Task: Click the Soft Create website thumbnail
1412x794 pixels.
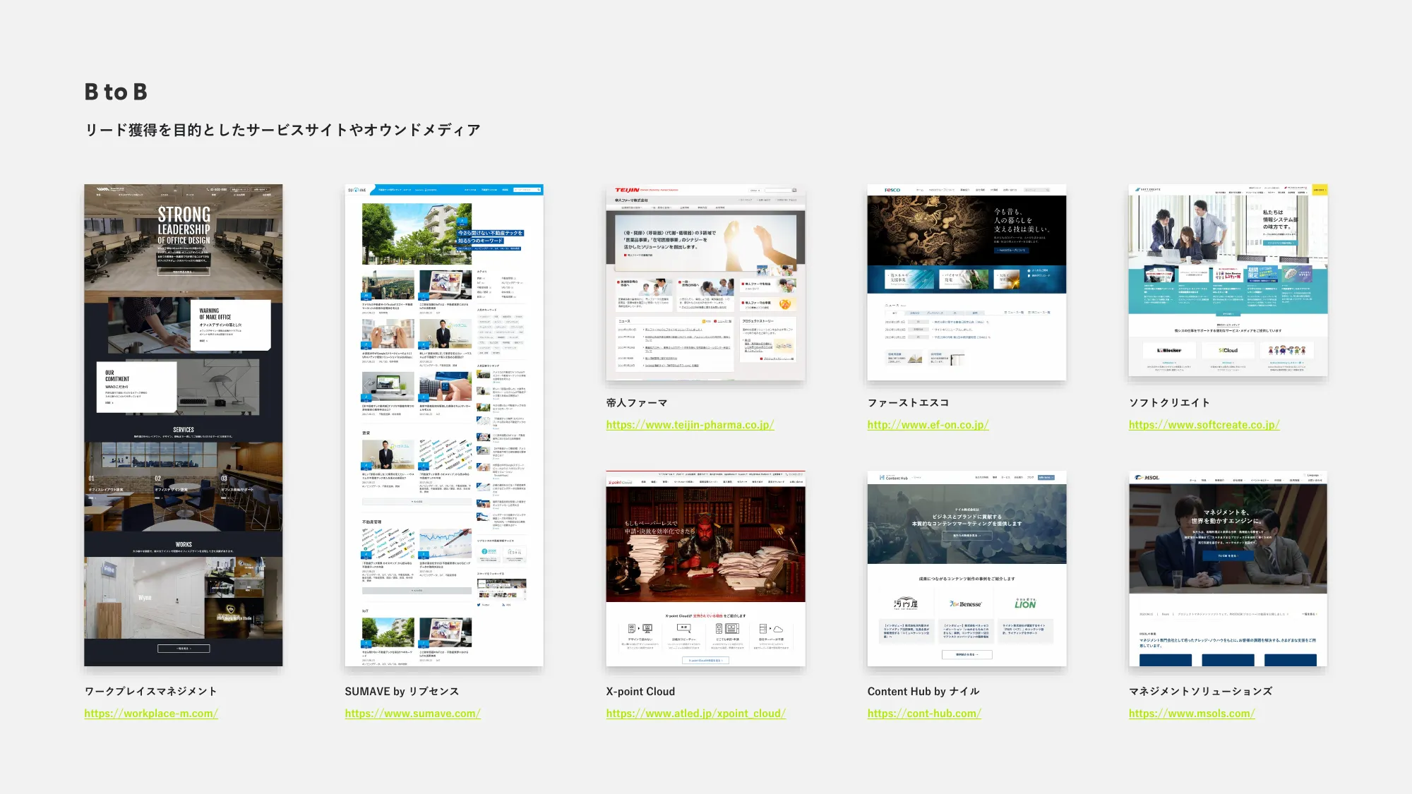Action: [1228, 280]
